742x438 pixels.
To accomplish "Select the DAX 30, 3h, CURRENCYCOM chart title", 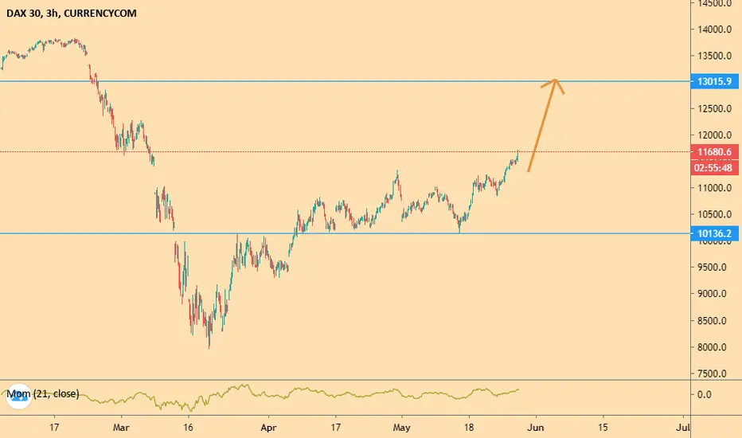I will click(72, 14).
